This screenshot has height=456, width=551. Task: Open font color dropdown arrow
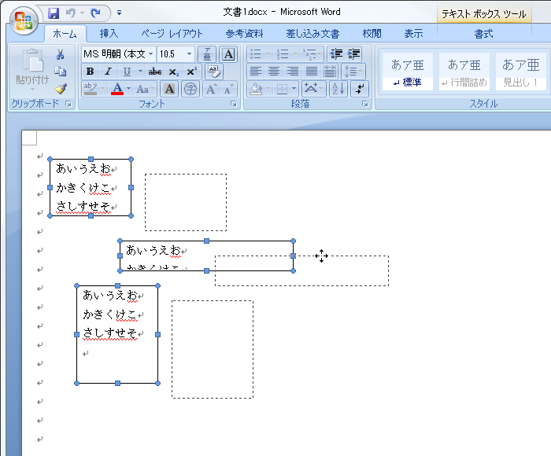click(130, 89)
